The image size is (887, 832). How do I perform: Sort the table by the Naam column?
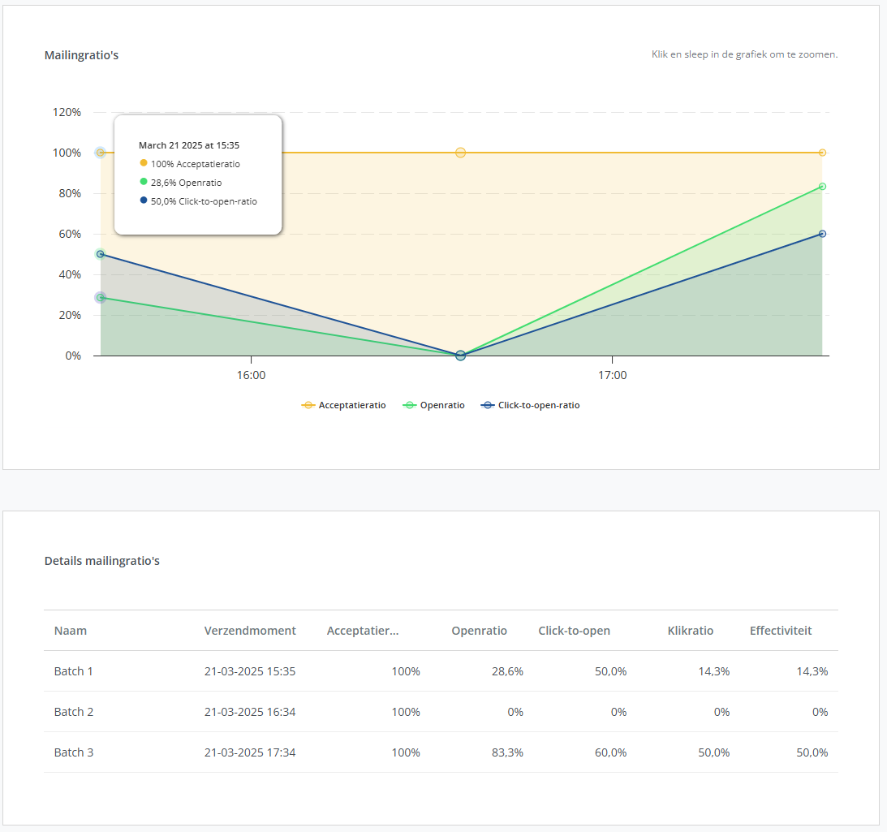point(71,631)
